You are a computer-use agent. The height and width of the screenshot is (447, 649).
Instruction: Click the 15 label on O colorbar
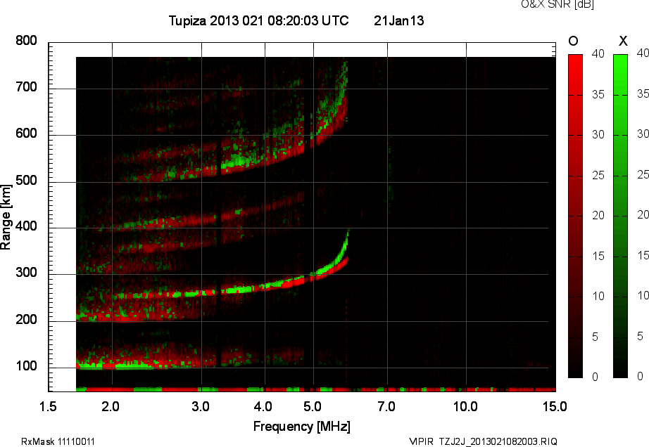pos(598,256)
